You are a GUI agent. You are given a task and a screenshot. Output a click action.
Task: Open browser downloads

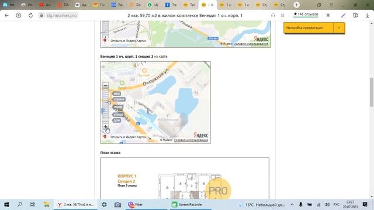[368, 16]
